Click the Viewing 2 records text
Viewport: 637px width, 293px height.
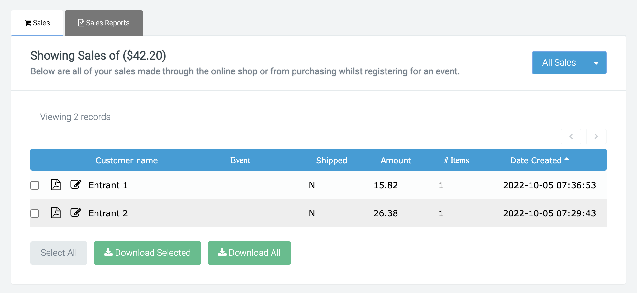(x=75, y=117)
